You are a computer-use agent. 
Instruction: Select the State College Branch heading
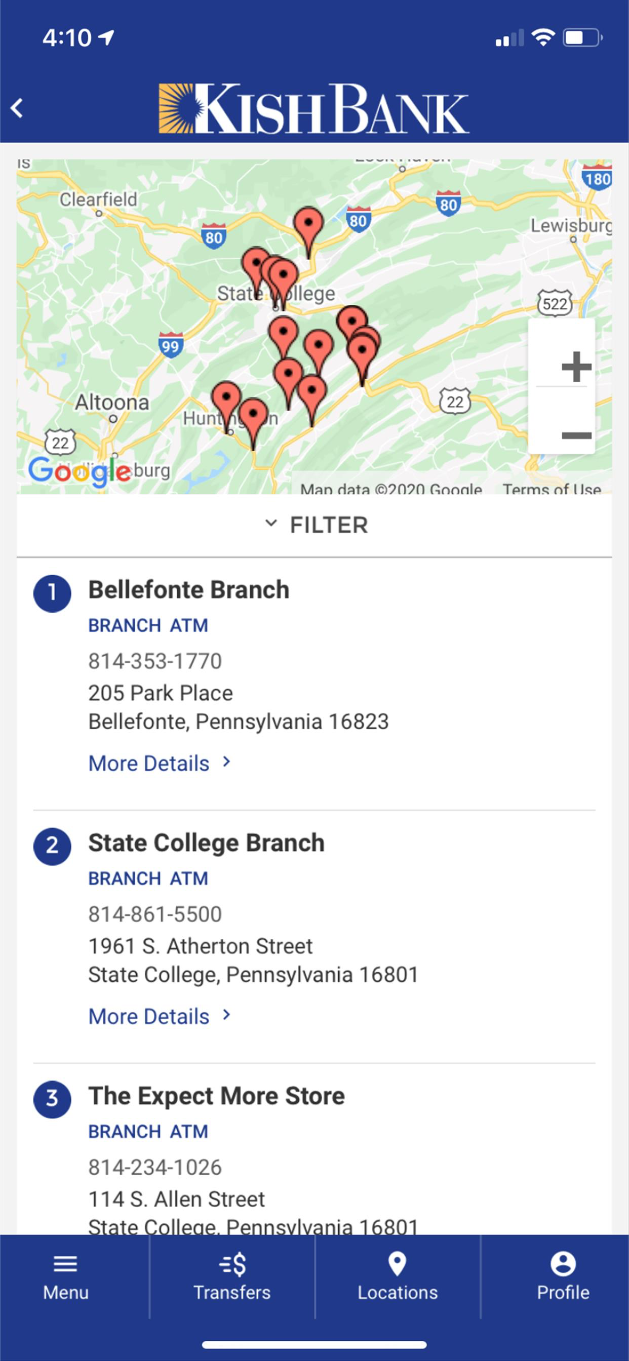pos(206,843)
